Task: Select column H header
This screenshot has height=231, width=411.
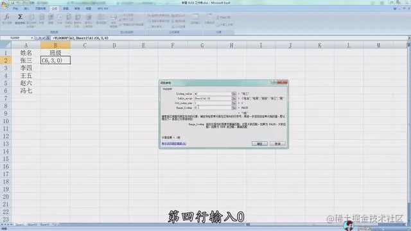Action: (x=231, y=46)
